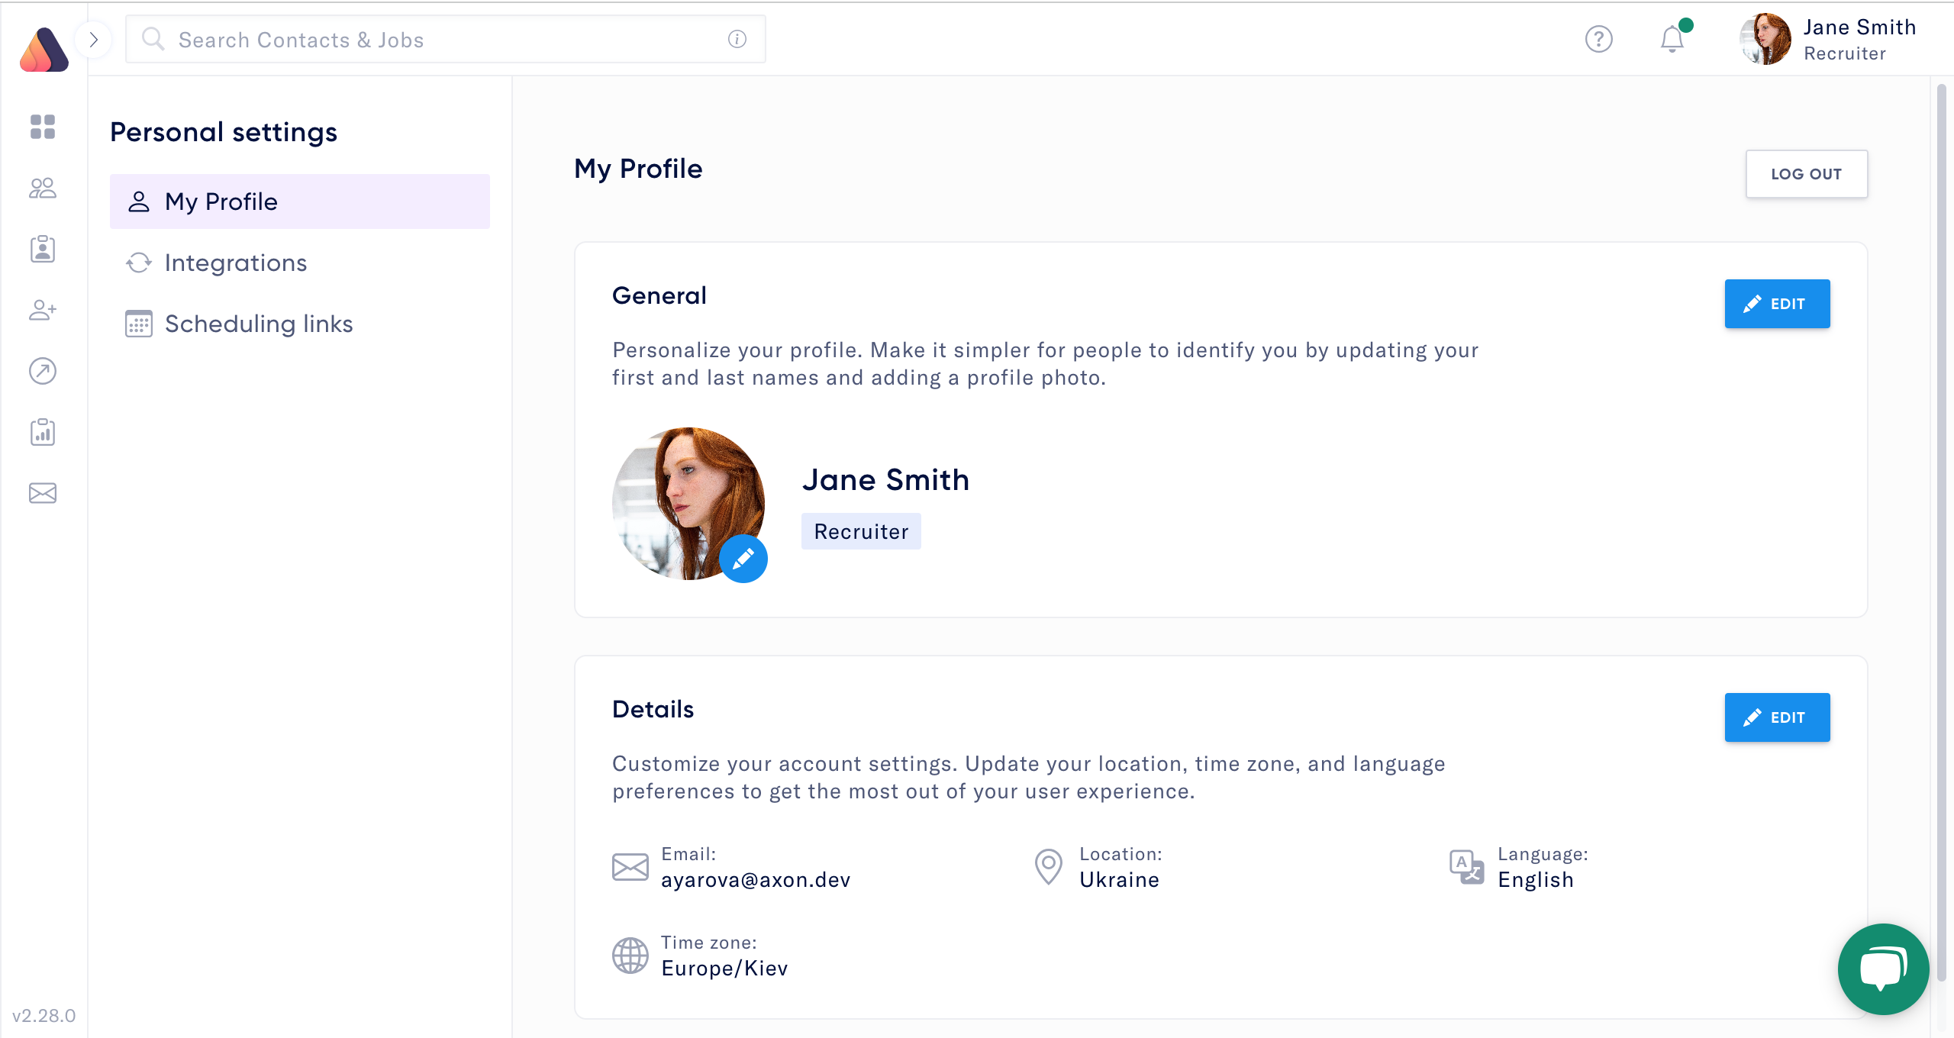Image resolution: width=1954 pixels, height=1038 pixels.
Task: Open the live chat bubble widget
Action: tap(1882, 968)
